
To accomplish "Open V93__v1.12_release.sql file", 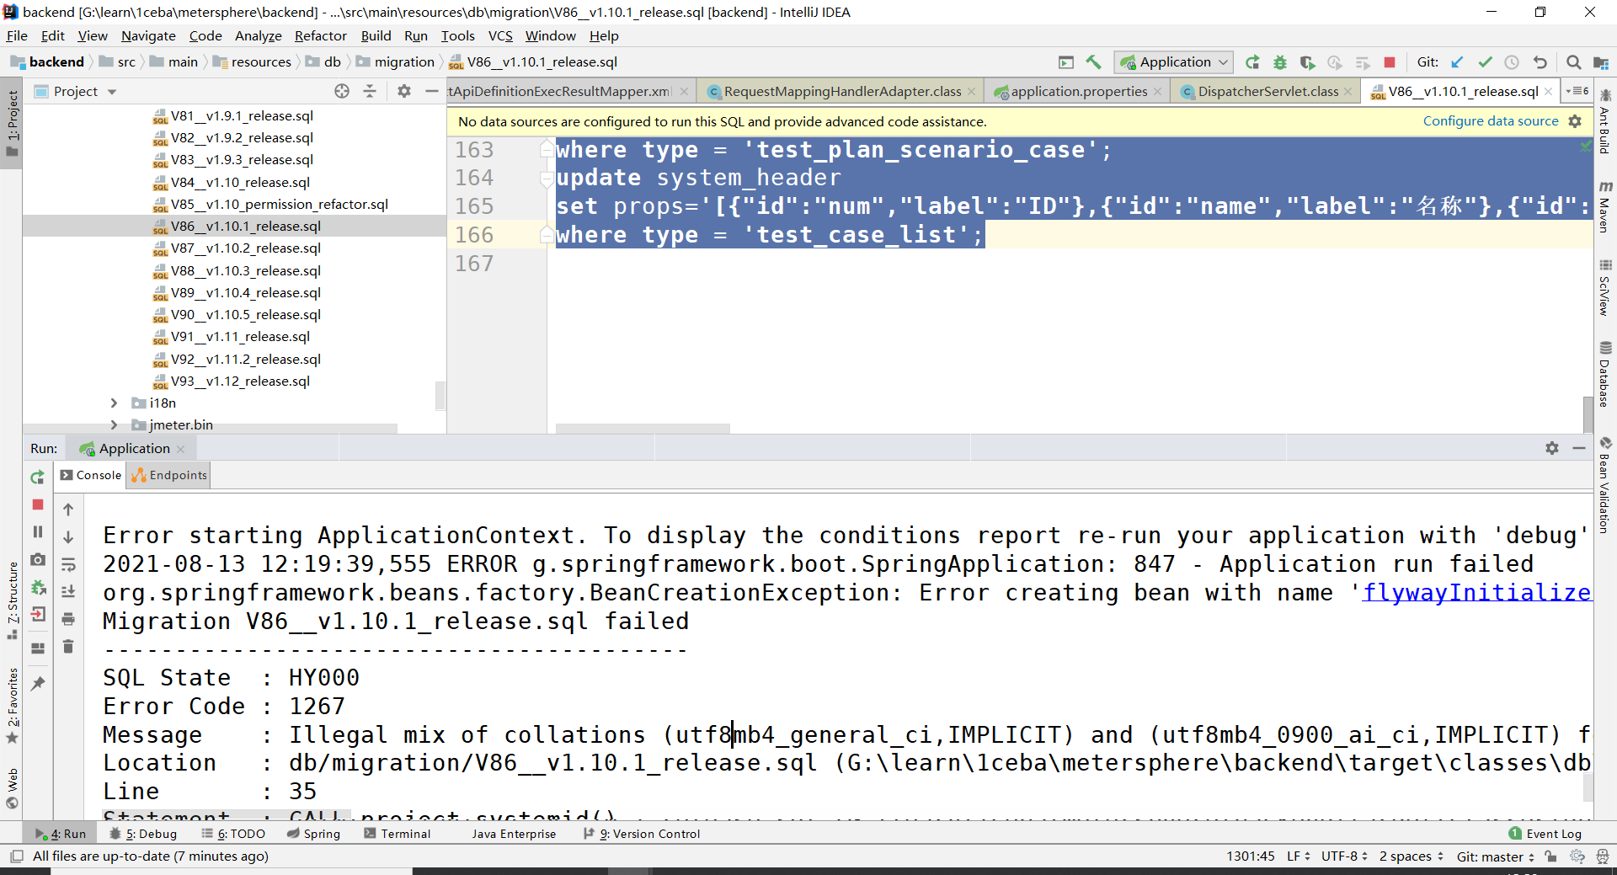I will click(x=240, y=381).
